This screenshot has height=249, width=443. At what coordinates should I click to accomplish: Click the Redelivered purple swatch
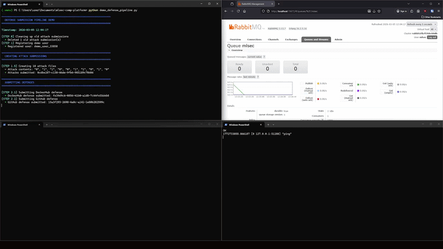click(358, 91)
